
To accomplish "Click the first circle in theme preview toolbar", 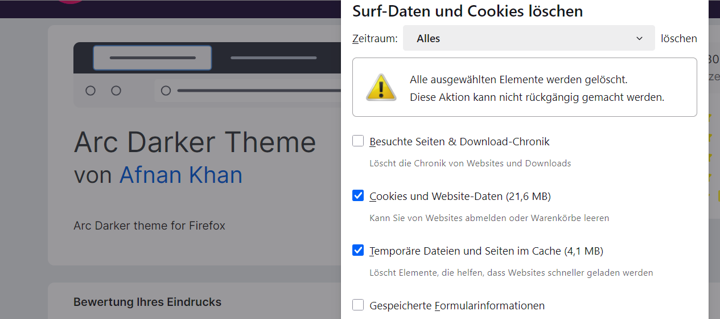I will point(90,91).
